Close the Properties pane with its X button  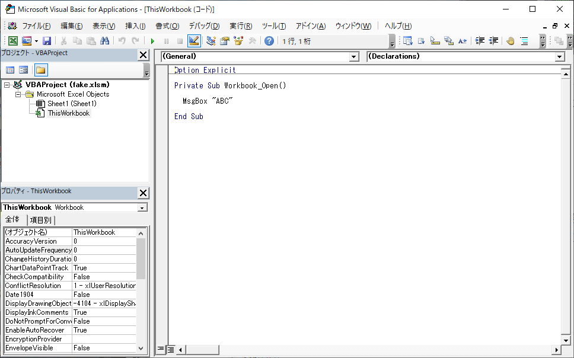point(143,193)
